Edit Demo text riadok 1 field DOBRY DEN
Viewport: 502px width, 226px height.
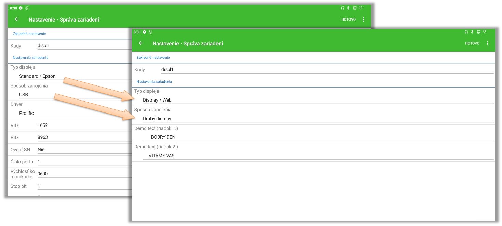pos(317,137)
